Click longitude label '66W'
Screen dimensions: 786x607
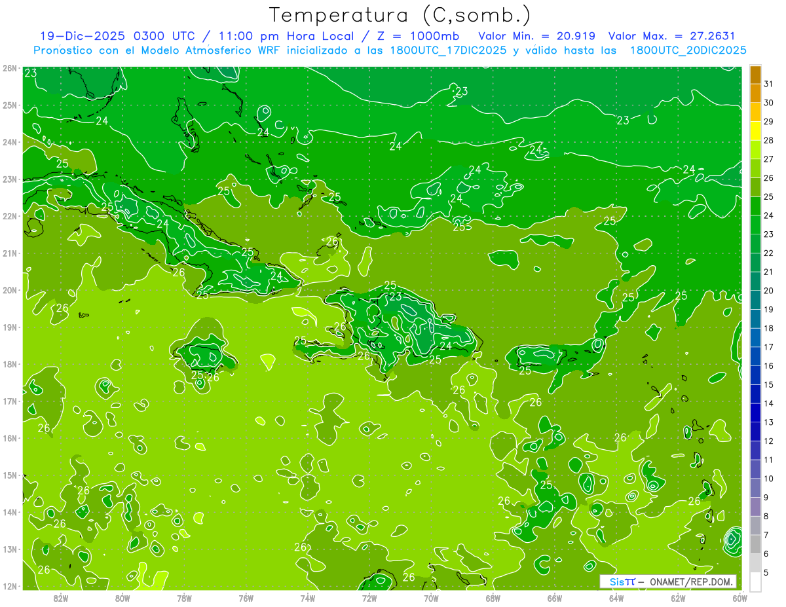point(555,598)
